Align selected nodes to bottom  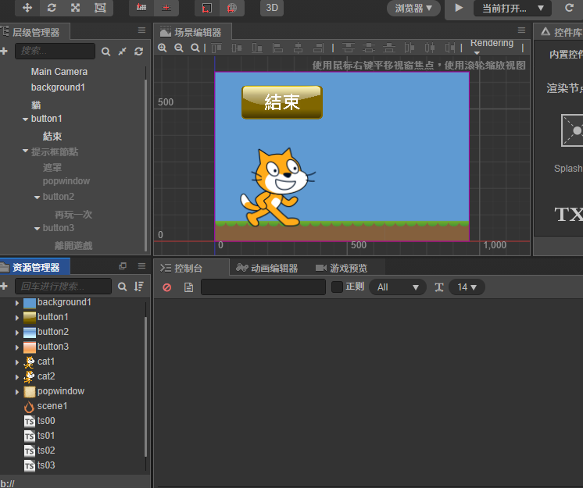point(257,48)
